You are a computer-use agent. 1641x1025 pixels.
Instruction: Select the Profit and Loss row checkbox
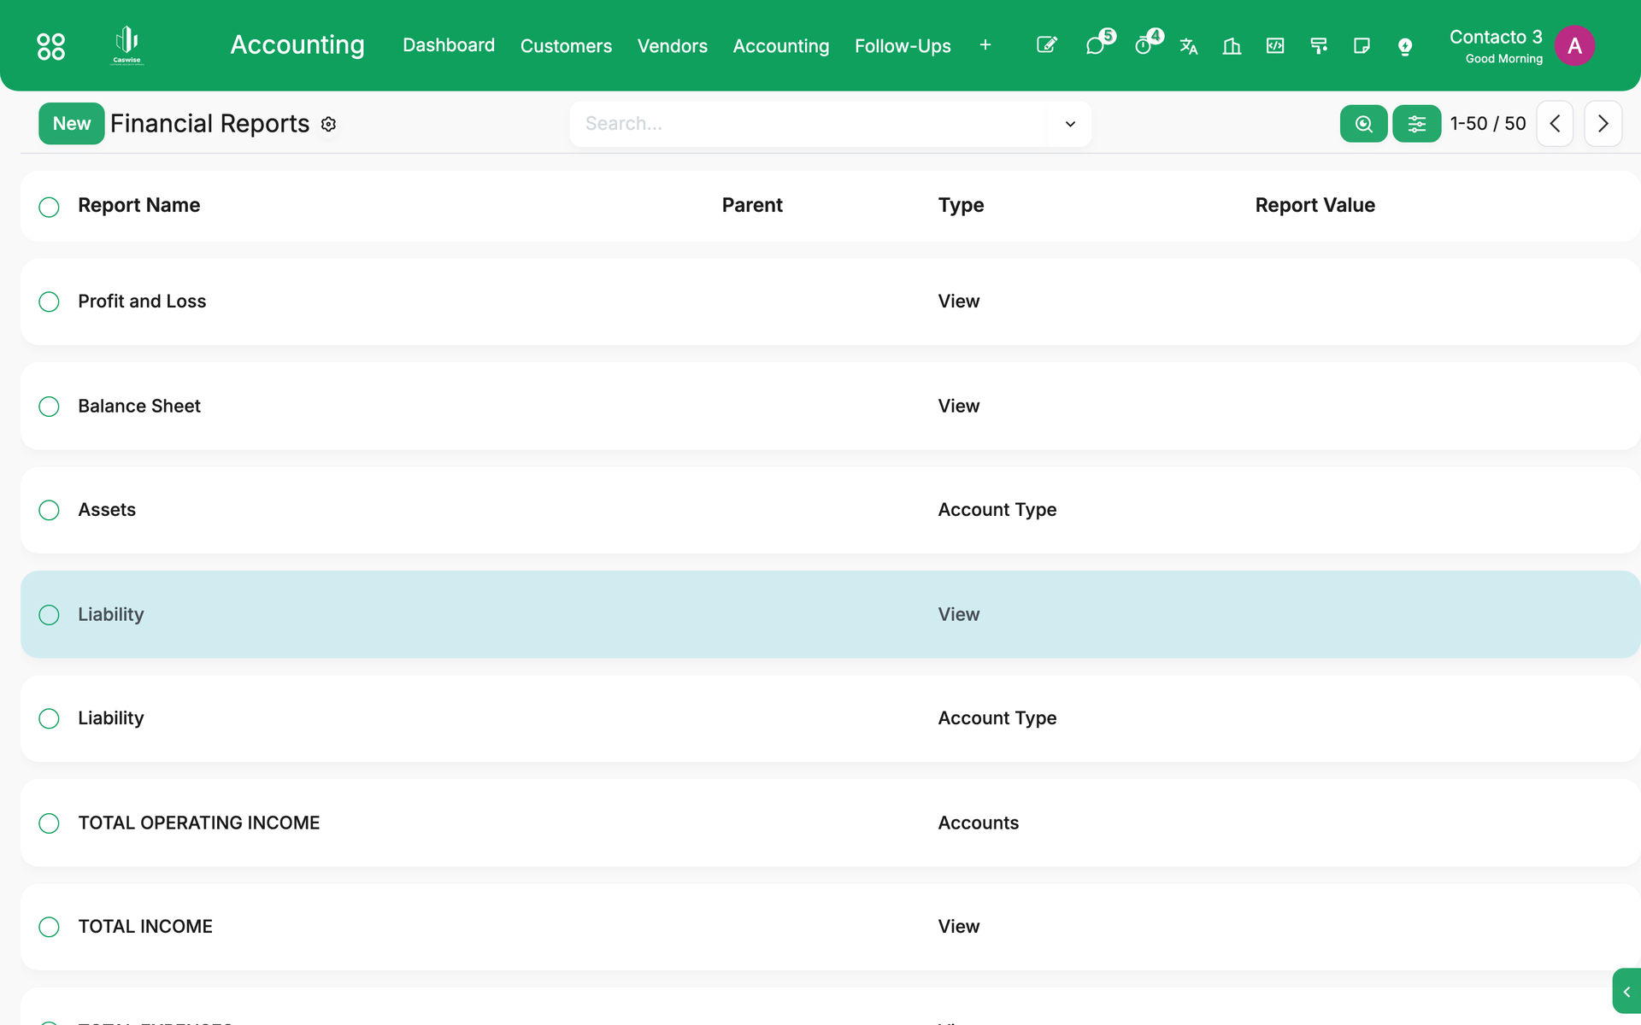pyautogui.click(x=50, y=302)
